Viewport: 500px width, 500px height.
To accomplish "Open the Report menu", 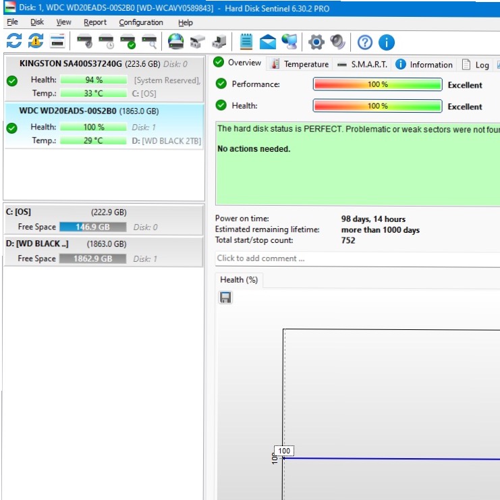I will tap(95, 22).
